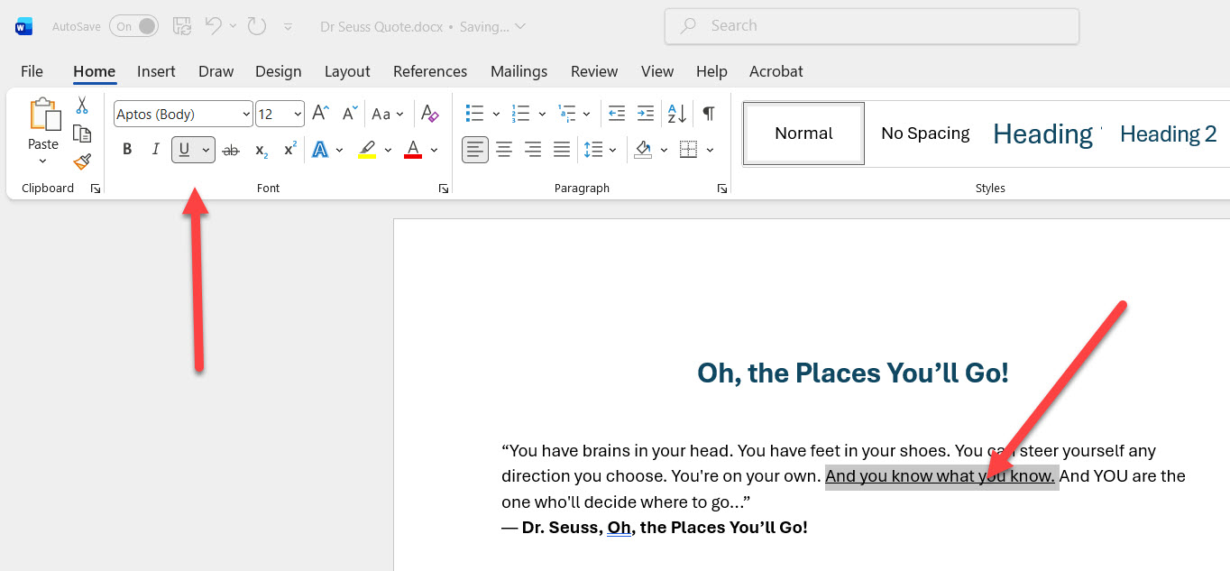Apply yellow text highlight color

(367, 150)
